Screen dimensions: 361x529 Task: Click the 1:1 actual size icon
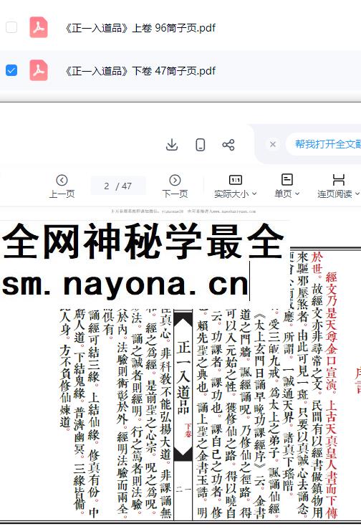235,180
